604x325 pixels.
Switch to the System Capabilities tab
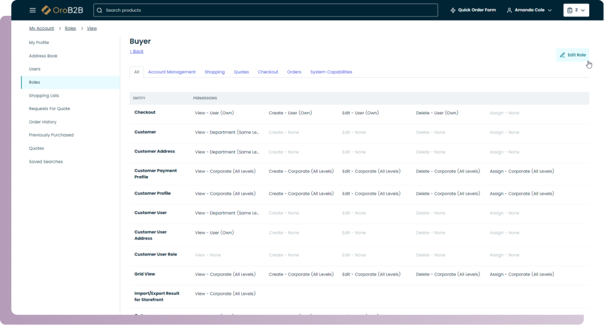point(331,72)
